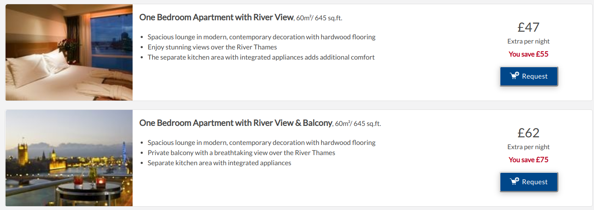
Task: Request the River View & Balcony apartment
Action: pos(529,182)
